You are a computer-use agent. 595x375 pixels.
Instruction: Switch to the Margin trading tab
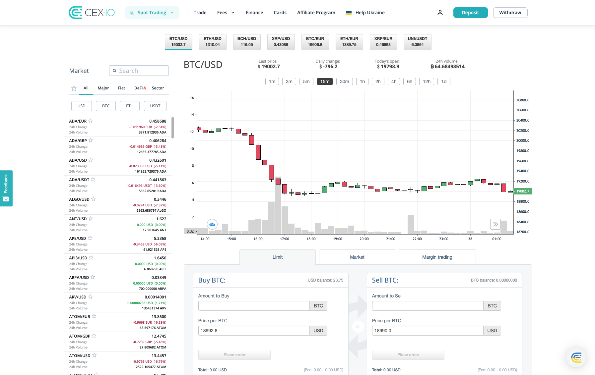coord(437,257)
